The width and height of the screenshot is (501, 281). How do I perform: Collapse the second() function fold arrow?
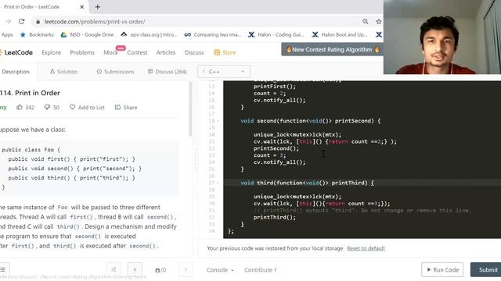(x=218, y=121)
